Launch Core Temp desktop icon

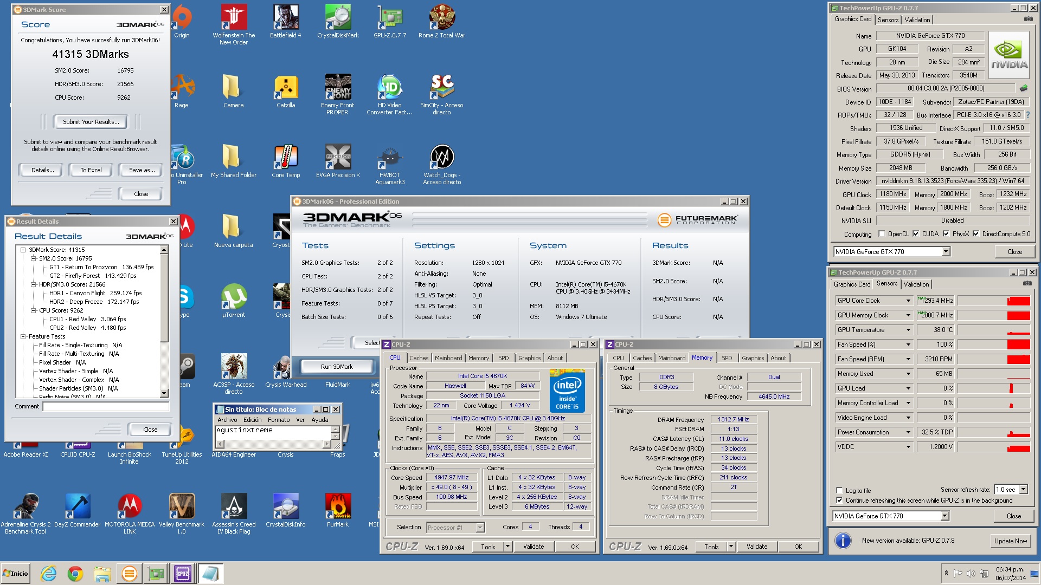286,161
